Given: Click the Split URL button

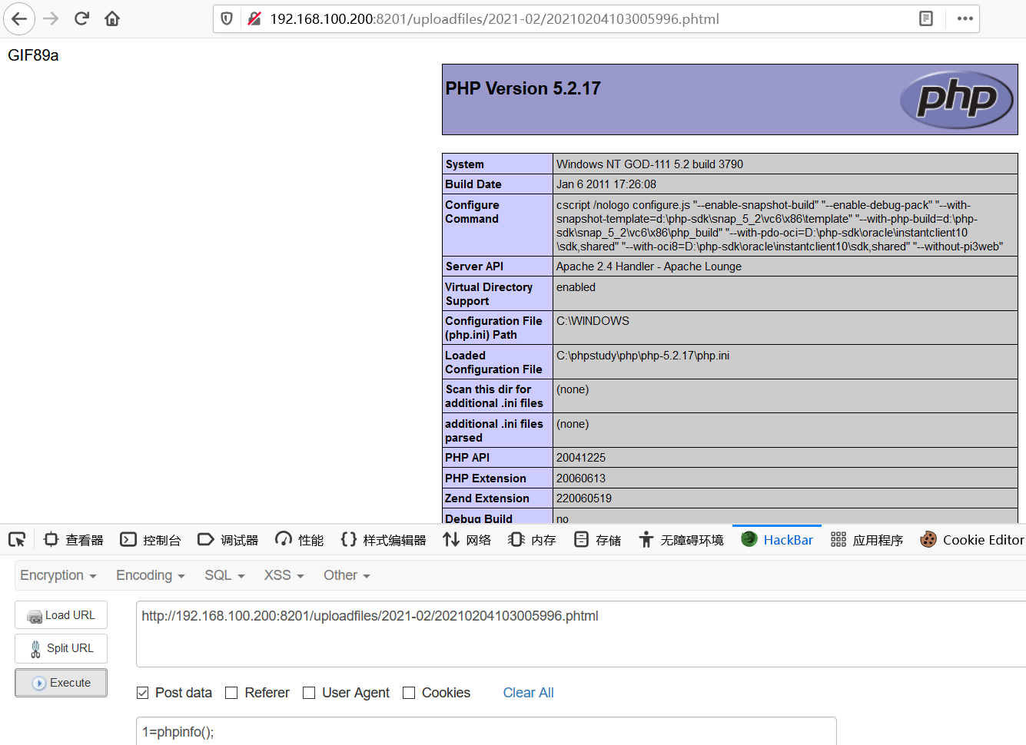Looking at the screenshot, I should pos(61,648).
